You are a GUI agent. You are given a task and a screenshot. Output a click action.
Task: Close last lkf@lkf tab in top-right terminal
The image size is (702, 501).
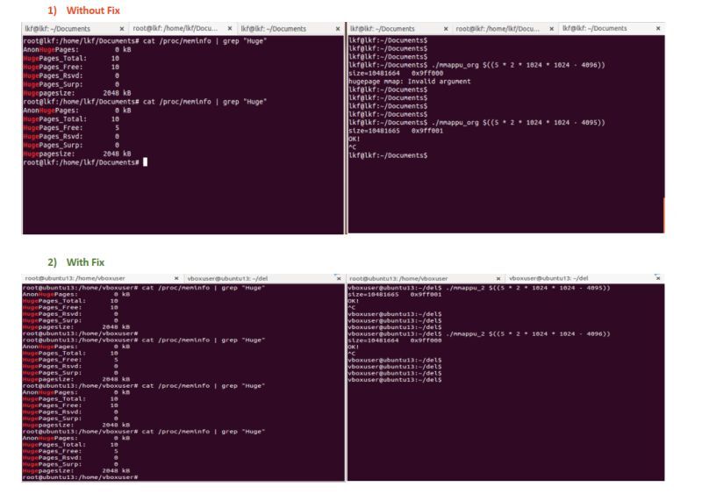pyautogui.click(x=658, y=29)
